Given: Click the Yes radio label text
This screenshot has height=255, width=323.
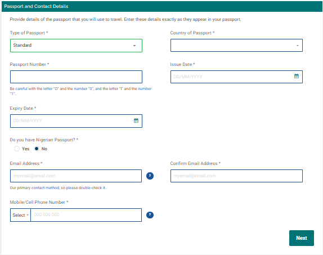Looking at the screenshot, I should [x=25, y=149].
